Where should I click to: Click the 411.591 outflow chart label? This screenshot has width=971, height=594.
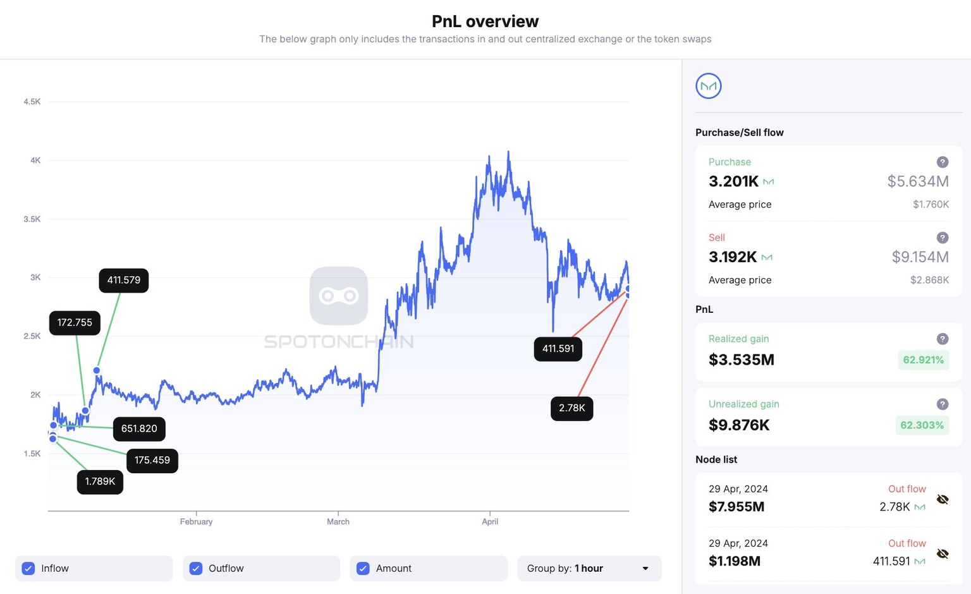tap(558, 349)
